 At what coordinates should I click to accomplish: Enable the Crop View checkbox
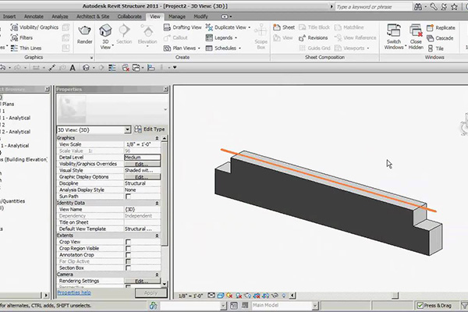pyautogui.click(x=128, y=242)
